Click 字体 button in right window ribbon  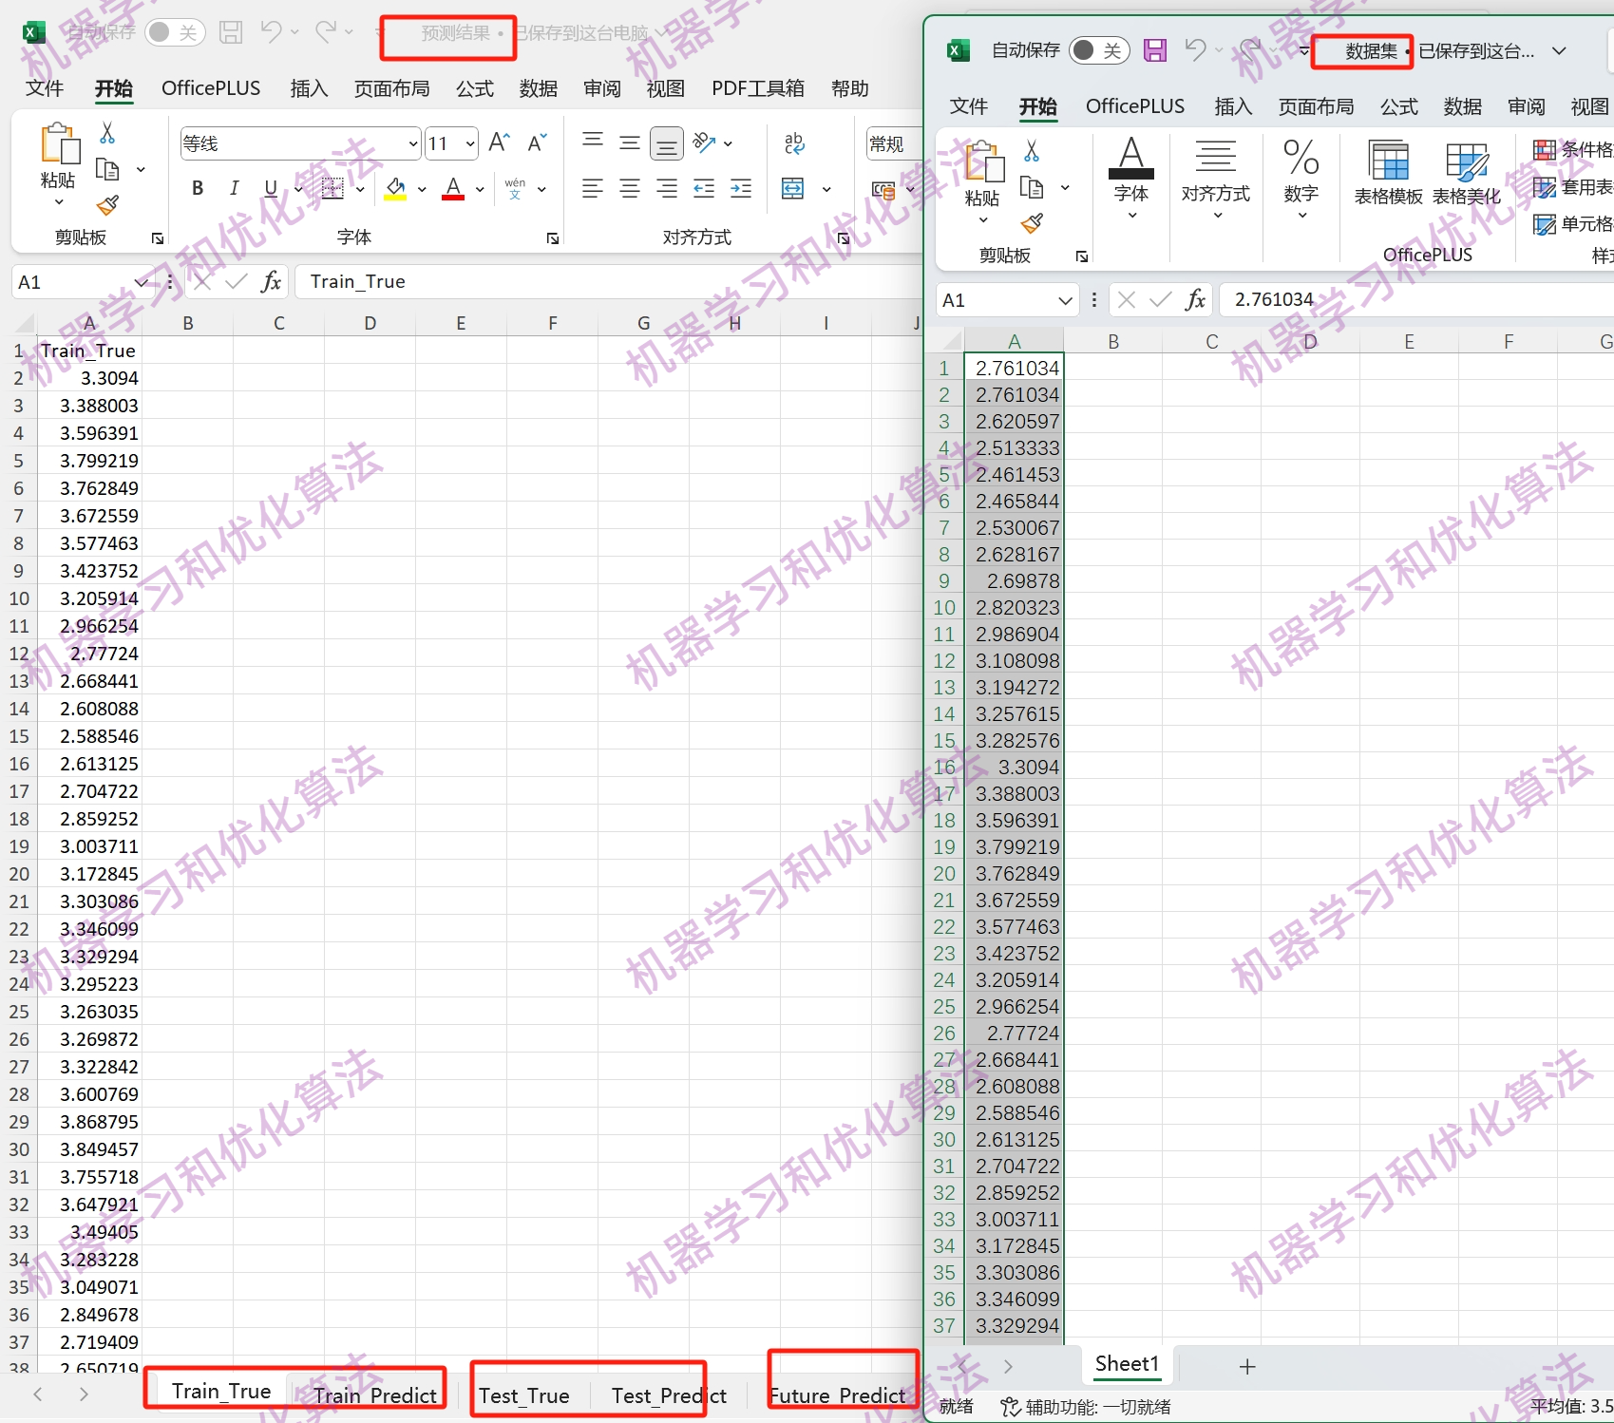(x=1131, y=180)
